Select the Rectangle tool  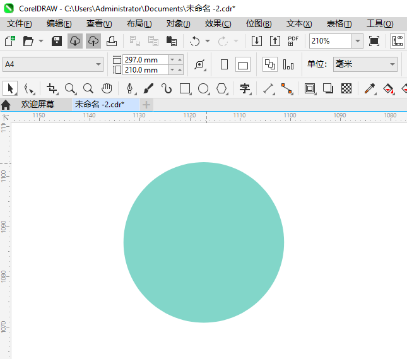(x=185, y=88)
